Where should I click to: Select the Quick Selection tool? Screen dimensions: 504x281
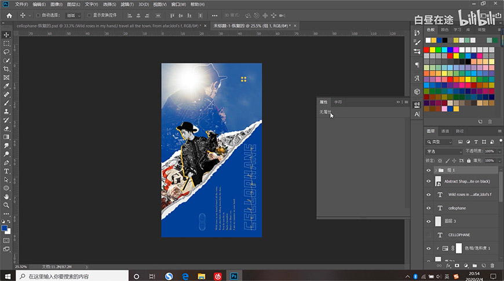click(6, 60)
